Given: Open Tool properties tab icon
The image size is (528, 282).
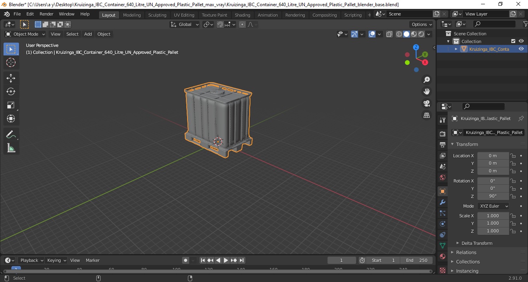Looking at the screenshot, I should (443, 120).
